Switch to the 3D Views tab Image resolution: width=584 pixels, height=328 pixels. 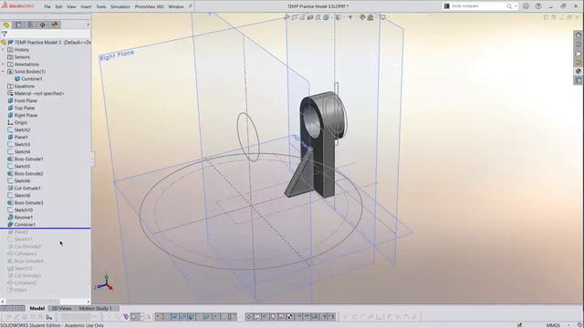[61, 308]
